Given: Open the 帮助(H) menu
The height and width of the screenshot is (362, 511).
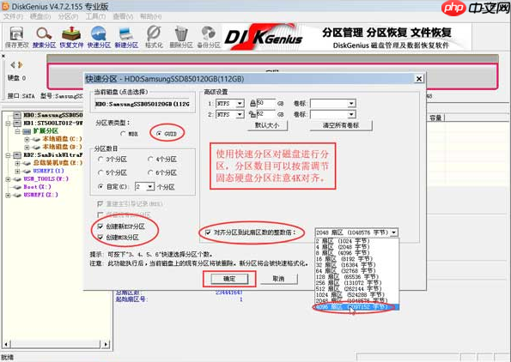Looking at the screenshot, I should [x=150, y=16].
